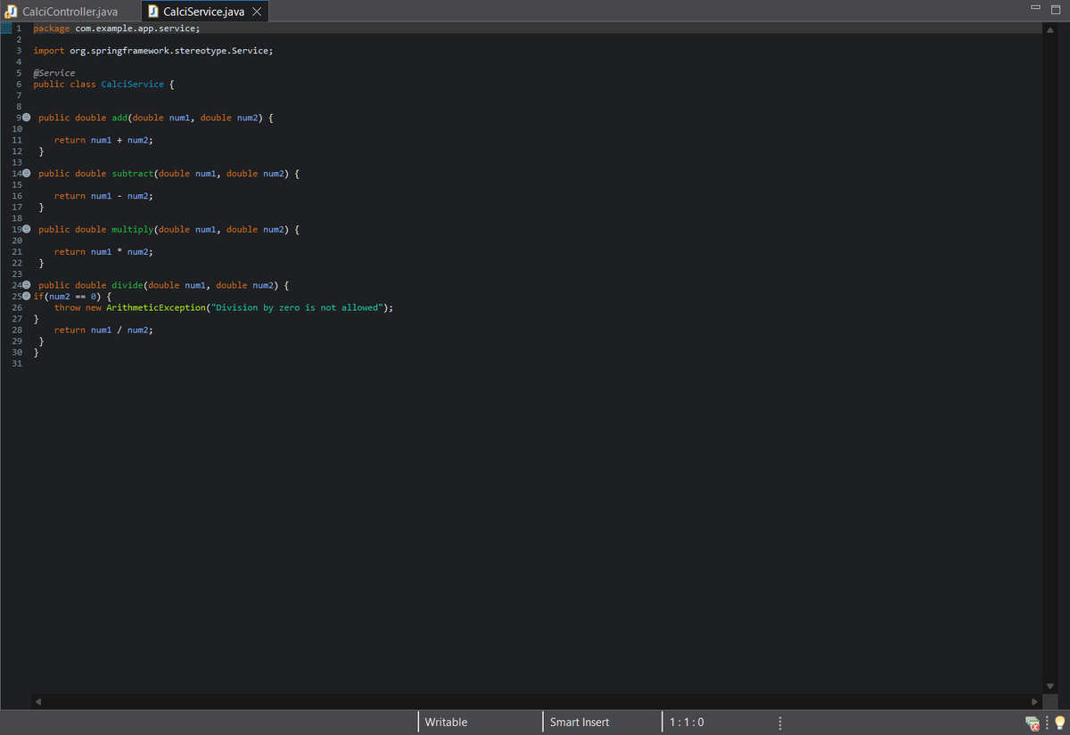Click the package keyword on line 1
This screenshot has width=1070, height=735.
point(52,29)
